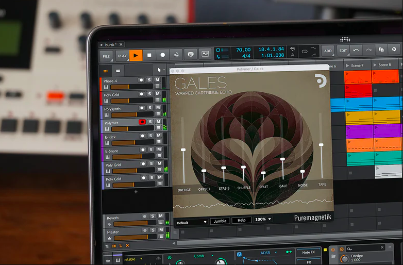Image resolution: width=403 pixels, height=265 pixels.
Task: Mute the Reverb track
Action: tap(161, 216)
